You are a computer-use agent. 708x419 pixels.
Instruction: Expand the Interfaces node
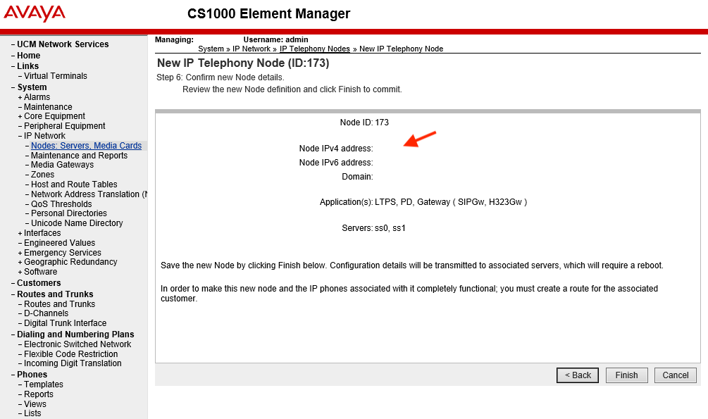pyautogui.click(x=20, y=233)
